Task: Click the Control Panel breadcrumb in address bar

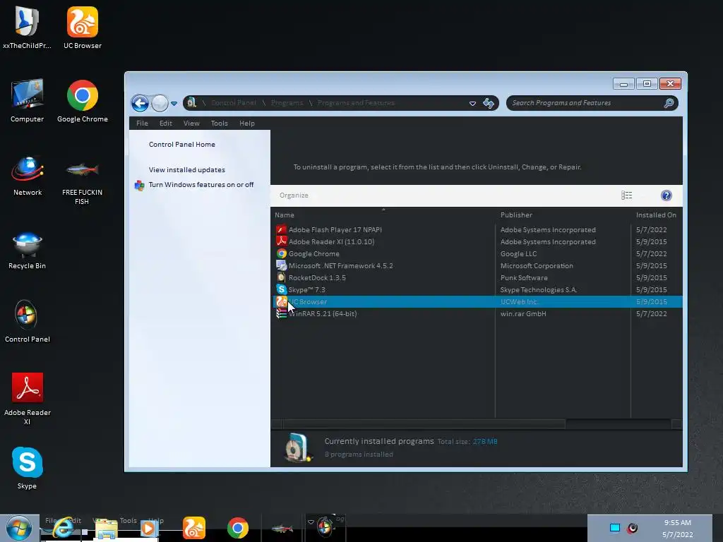Action: tap(233, 103)
